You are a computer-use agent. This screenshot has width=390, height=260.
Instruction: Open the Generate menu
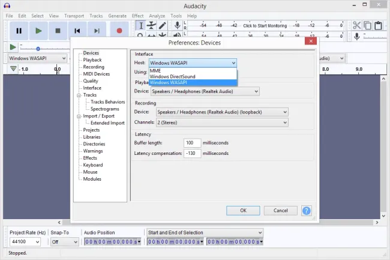pos(118,16)
